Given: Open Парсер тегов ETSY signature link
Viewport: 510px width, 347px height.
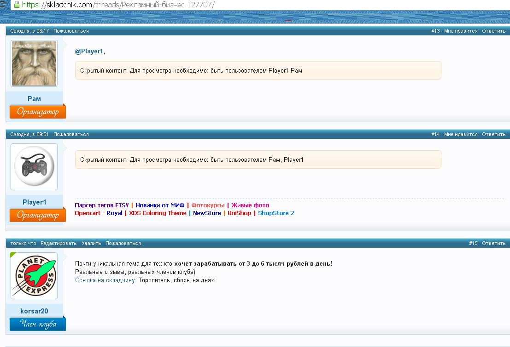Looking at the screenshot, I should [x=102, y=205].
